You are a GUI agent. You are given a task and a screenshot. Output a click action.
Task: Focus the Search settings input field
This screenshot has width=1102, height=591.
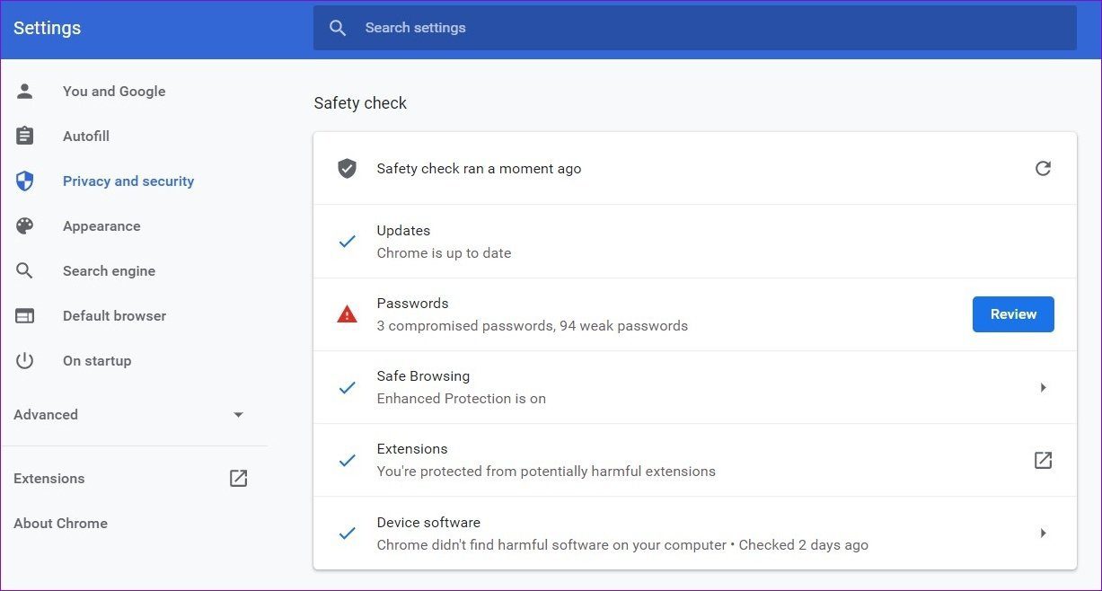click(x=695, y=28)
